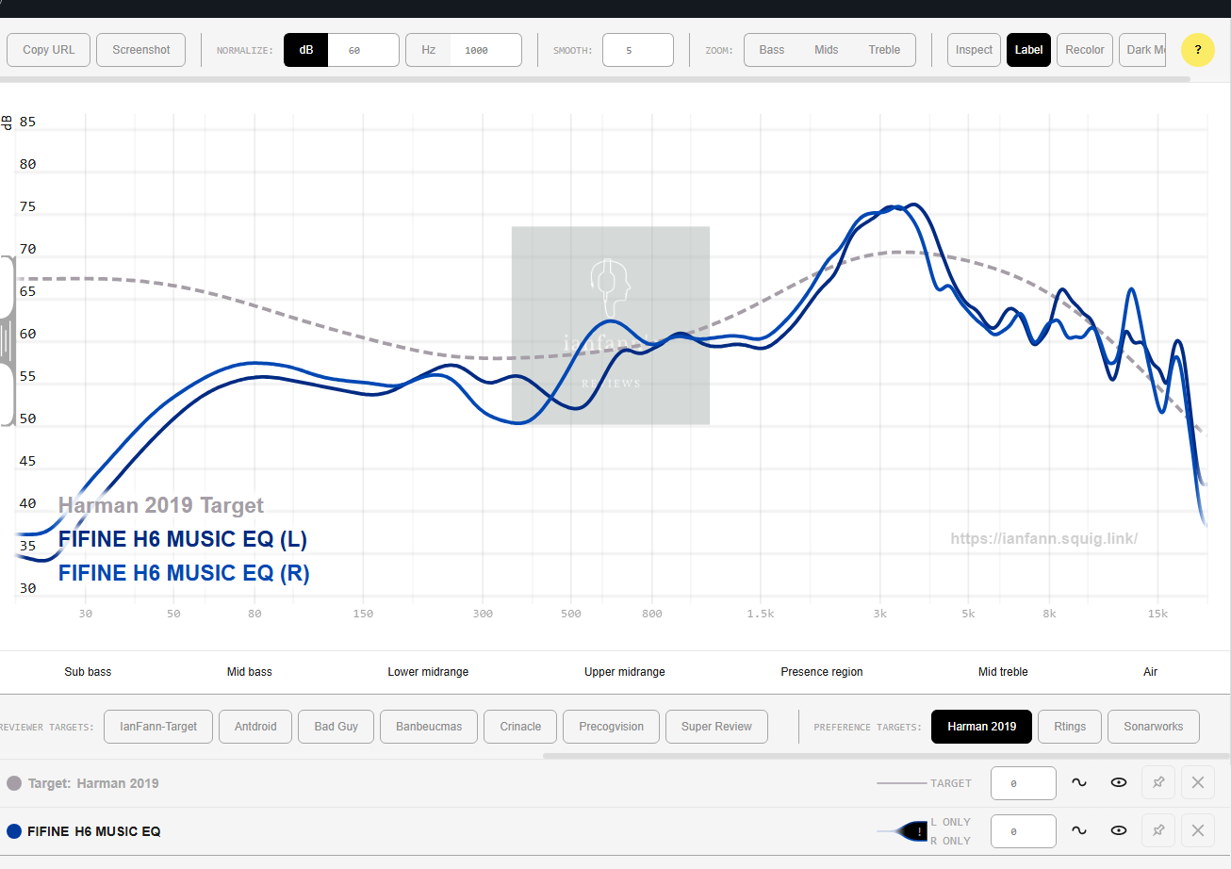Hide the Harman 2019 target curve

point(1119,782)
